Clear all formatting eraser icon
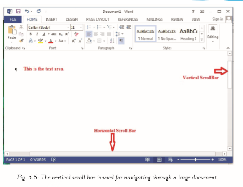243x187 pixels. point(76,34)
